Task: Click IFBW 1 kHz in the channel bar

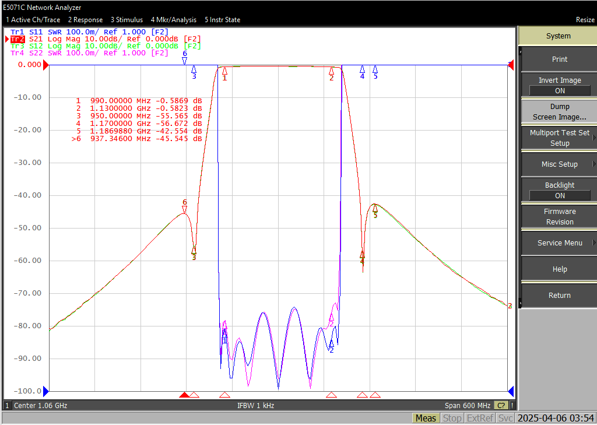Action: tap(255, 406)
